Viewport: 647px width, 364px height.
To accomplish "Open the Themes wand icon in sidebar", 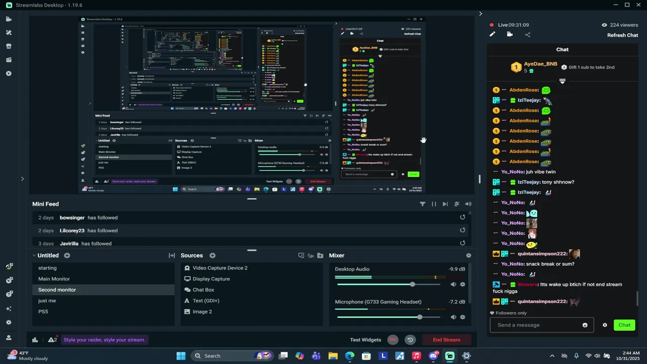I will 9,33.
